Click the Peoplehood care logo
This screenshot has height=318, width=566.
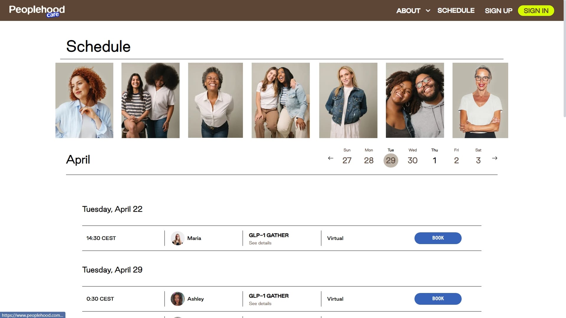tap(37, 11)
